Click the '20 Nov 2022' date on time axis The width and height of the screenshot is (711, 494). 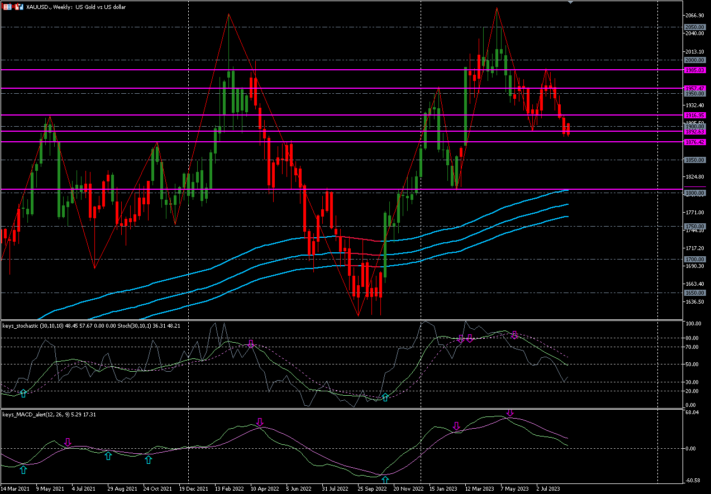tap(409, 488)
